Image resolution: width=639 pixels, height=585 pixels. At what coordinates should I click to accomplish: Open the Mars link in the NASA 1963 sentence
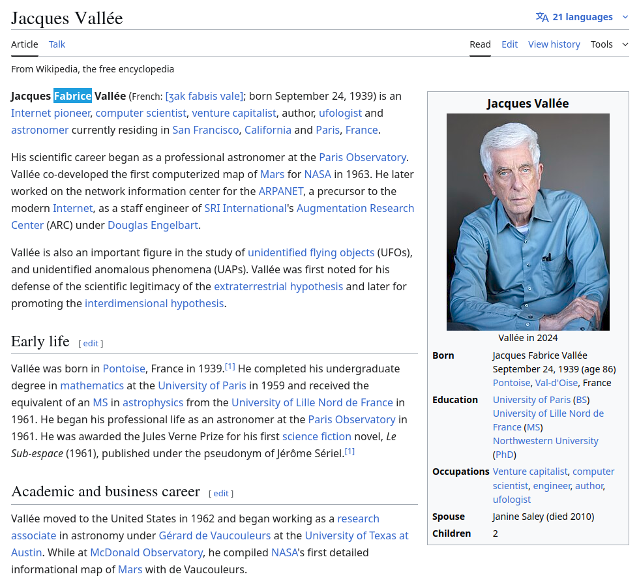tap(273, 175)
